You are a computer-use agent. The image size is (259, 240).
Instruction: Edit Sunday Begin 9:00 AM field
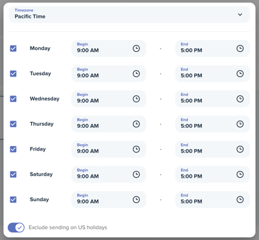[x=109, y=200]
